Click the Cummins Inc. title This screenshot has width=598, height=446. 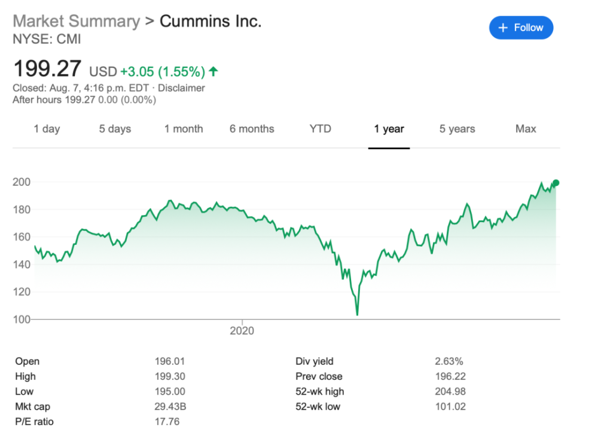[x=210, y=21]
